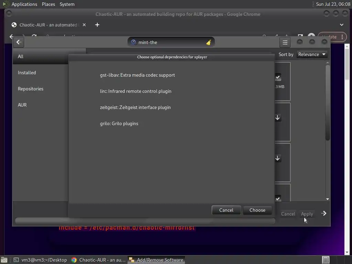This screenshot has width=352, height=264.
Task: Open the Applications menu in top panel
Action: pyautogui.click(x=24, y=4)
